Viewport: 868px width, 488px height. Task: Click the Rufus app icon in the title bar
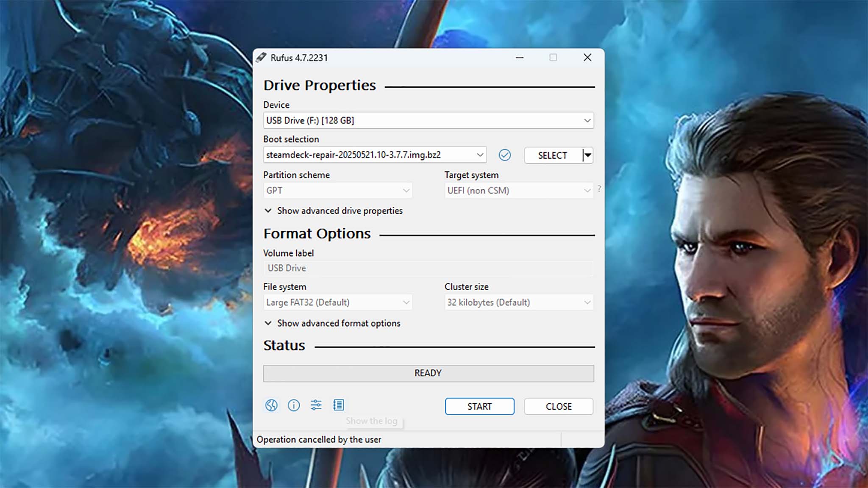(x=261, y=58)
